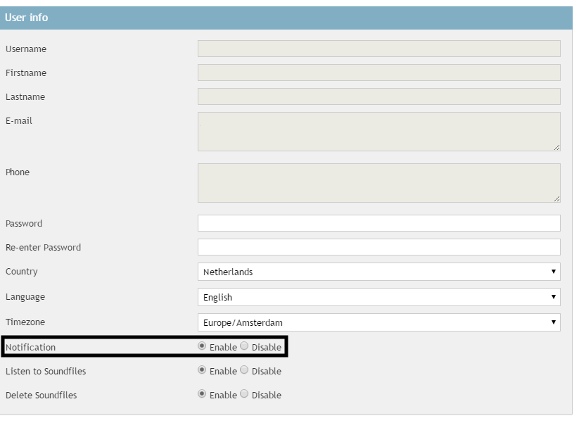
Task: Click the Username input field
Action: coord(378,49)
